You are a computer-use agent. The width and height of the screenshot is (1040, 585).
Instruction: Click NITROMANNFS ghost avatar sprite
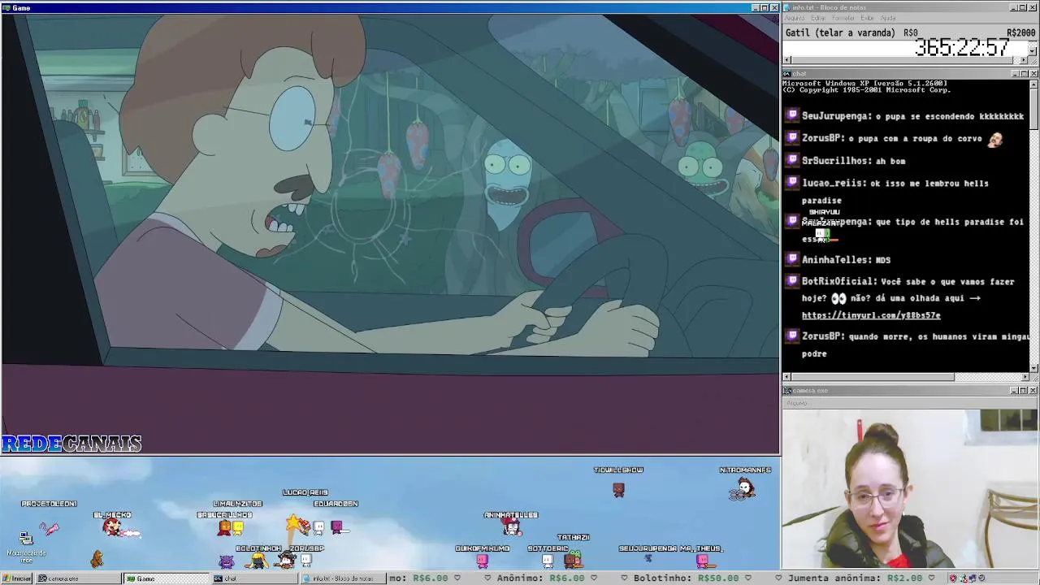(x=743, y=489)
